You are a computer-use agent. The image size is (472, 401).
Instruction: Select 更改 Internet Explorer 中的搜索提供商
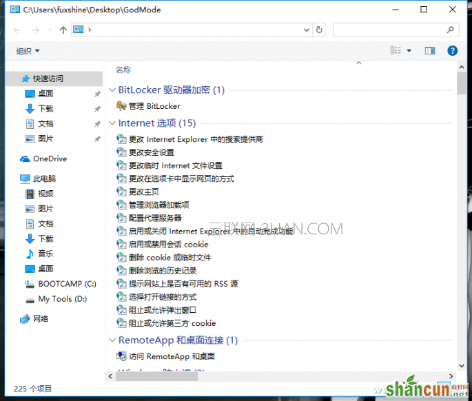tap(196, 139)
